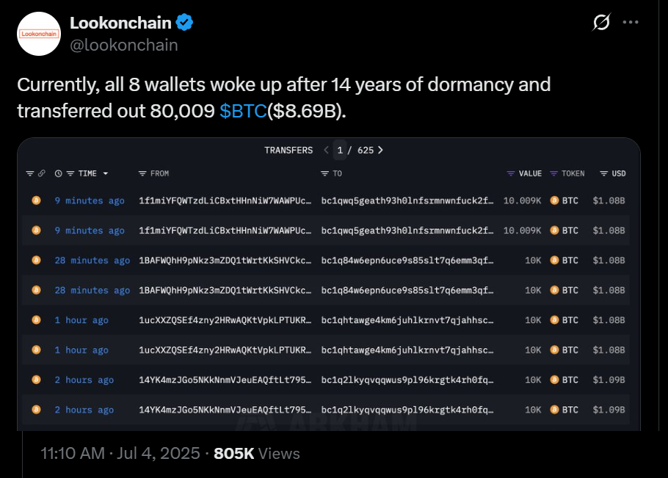Viewport: 668px width, 478px height.
Task: Expand the TIME sort dropdown arrow
Action: click(106, 174)
